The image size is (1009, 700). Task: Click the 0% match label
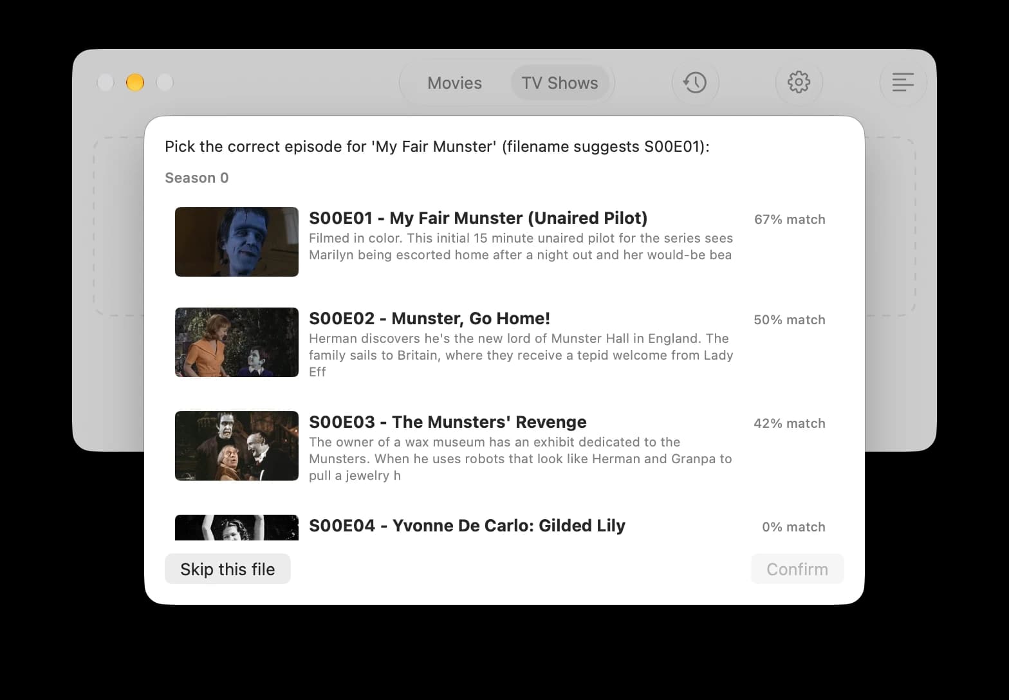click(793, 527)
